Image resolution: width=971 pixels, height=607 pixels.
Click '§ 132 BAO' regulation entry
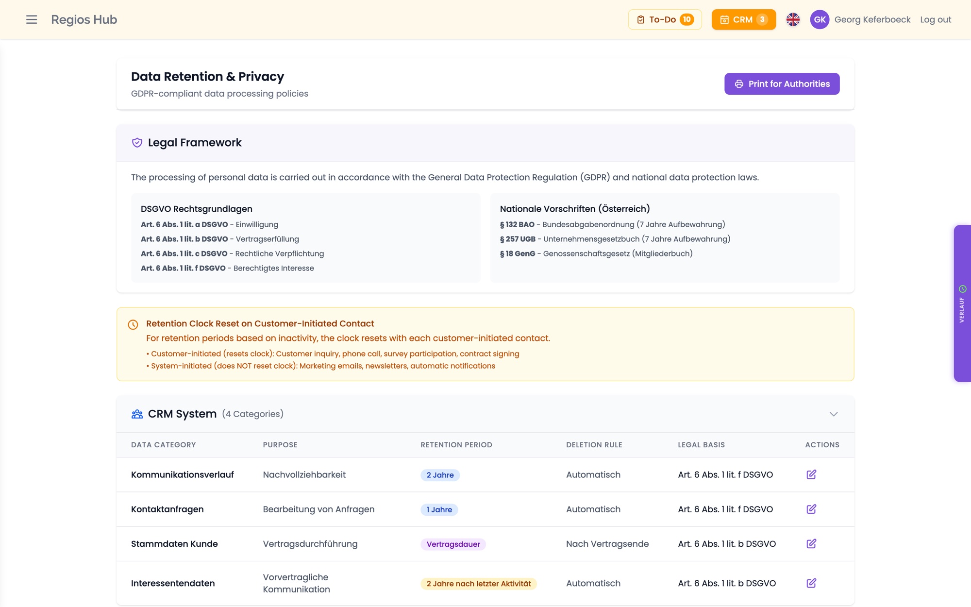coord(612,224)
